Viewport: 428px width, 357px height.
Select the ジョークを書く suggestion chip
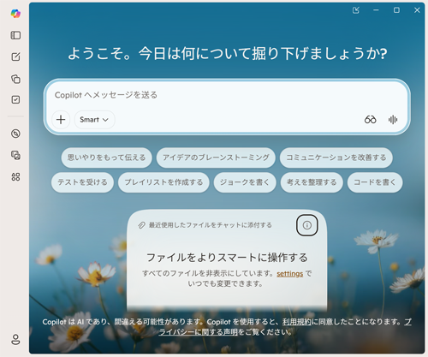[x=245, y=182]
